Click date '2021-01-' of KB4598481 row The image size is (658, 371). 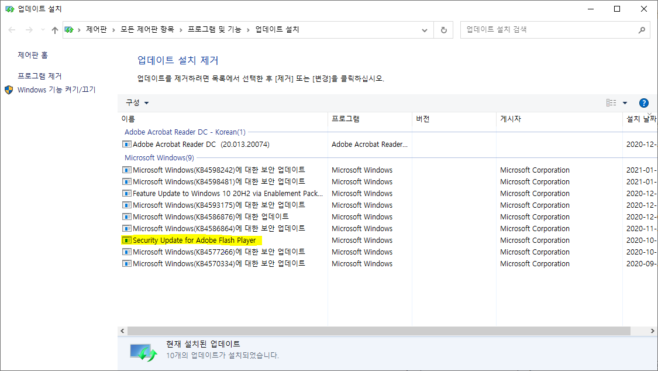[x=641, y=182]
